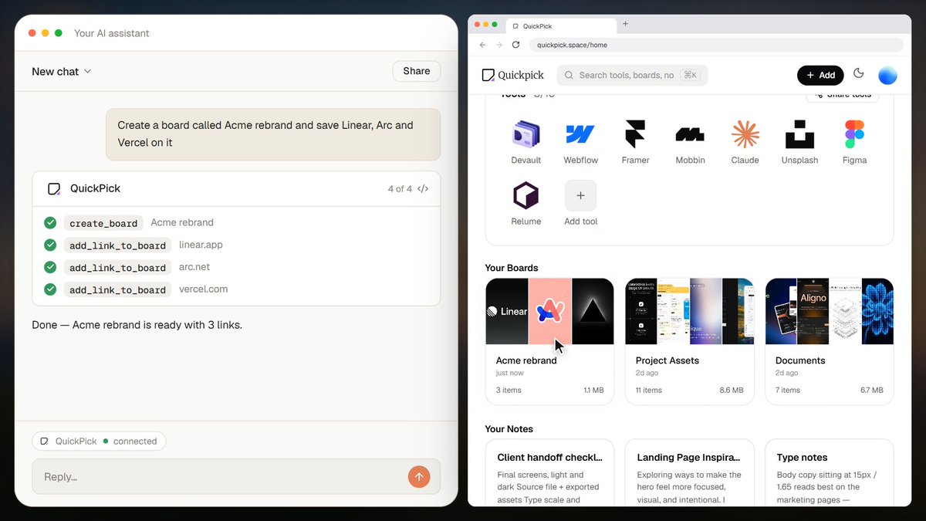Click the vercel.com link text
Image resolution: width=926 pixels, height=521 pixels.
click(x=204, y=289)
